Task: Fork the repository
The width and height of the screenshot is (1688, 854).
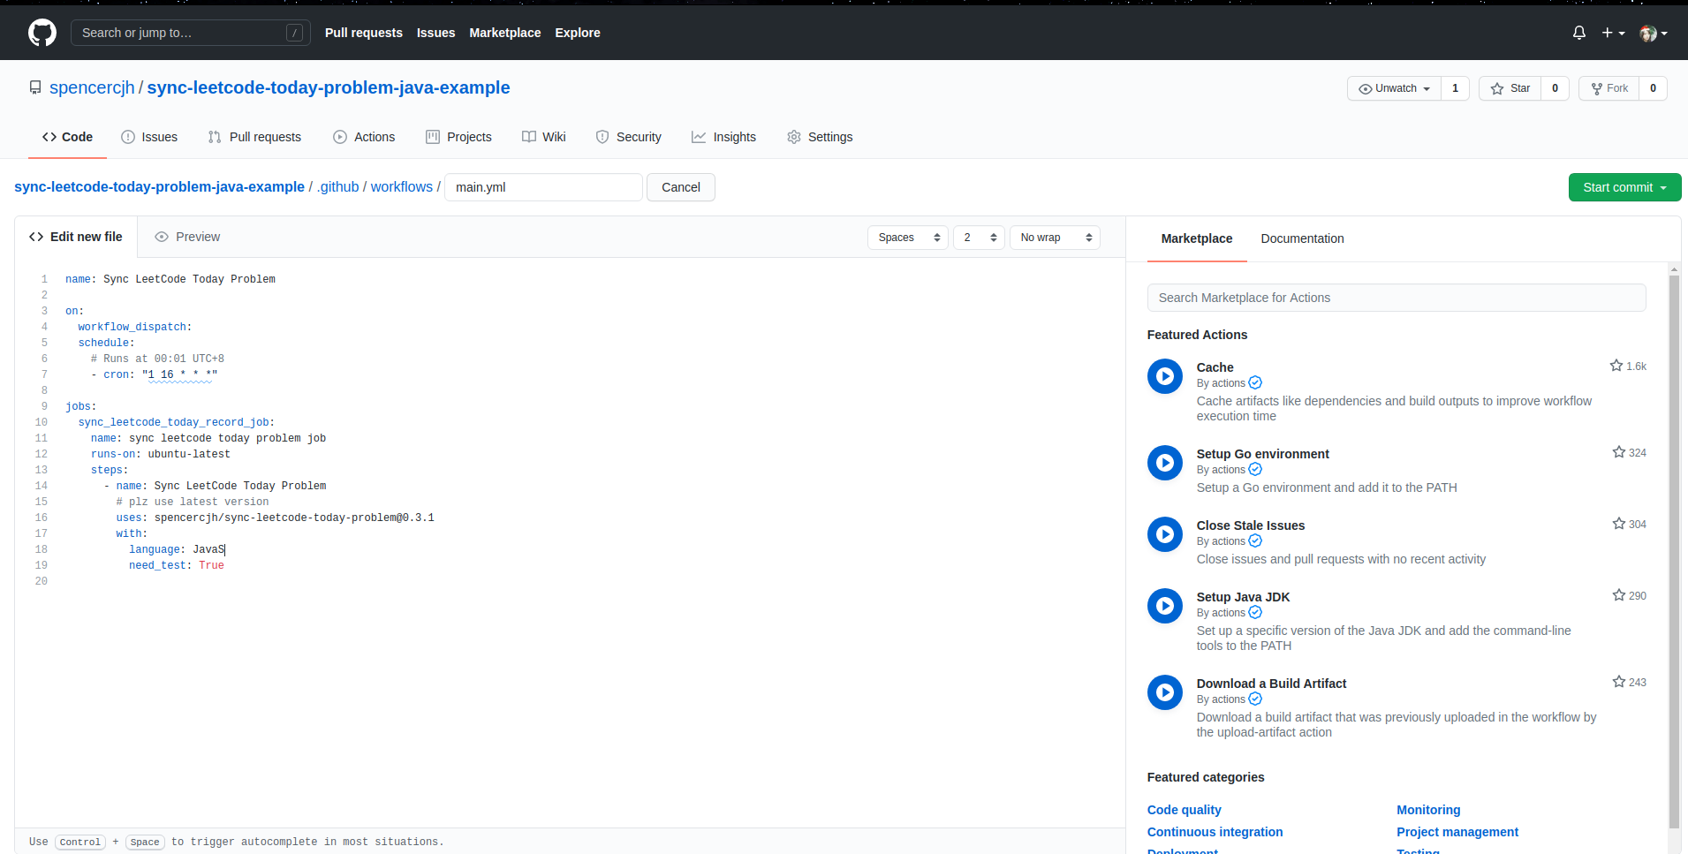Action: [1609, 88]
